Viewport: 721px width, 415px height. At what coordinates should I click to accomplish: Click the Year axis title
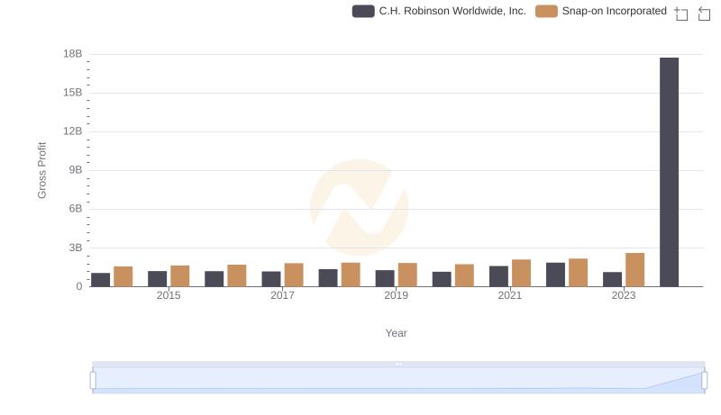[396, 333]
